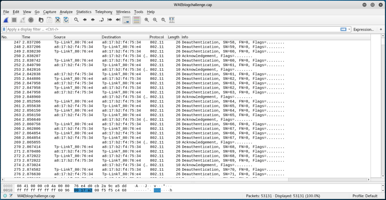Open capture options gear icon

(x=31, y=20)
